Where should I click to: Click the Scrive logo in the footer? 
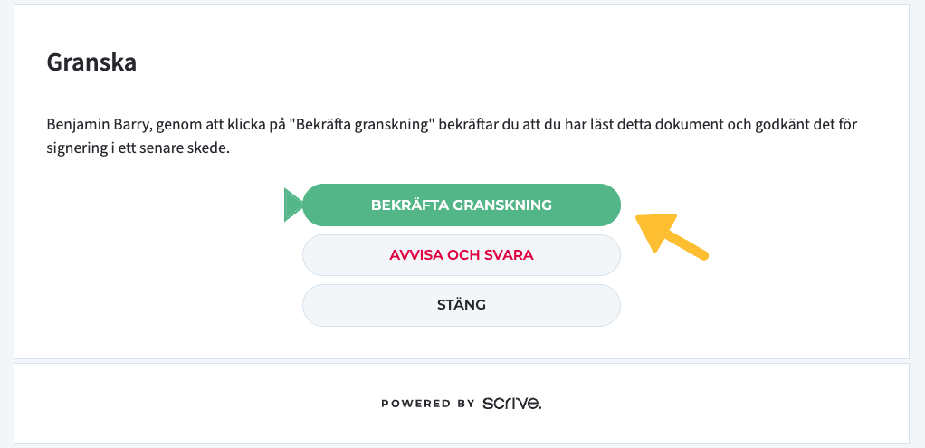(x=511, y=403)
